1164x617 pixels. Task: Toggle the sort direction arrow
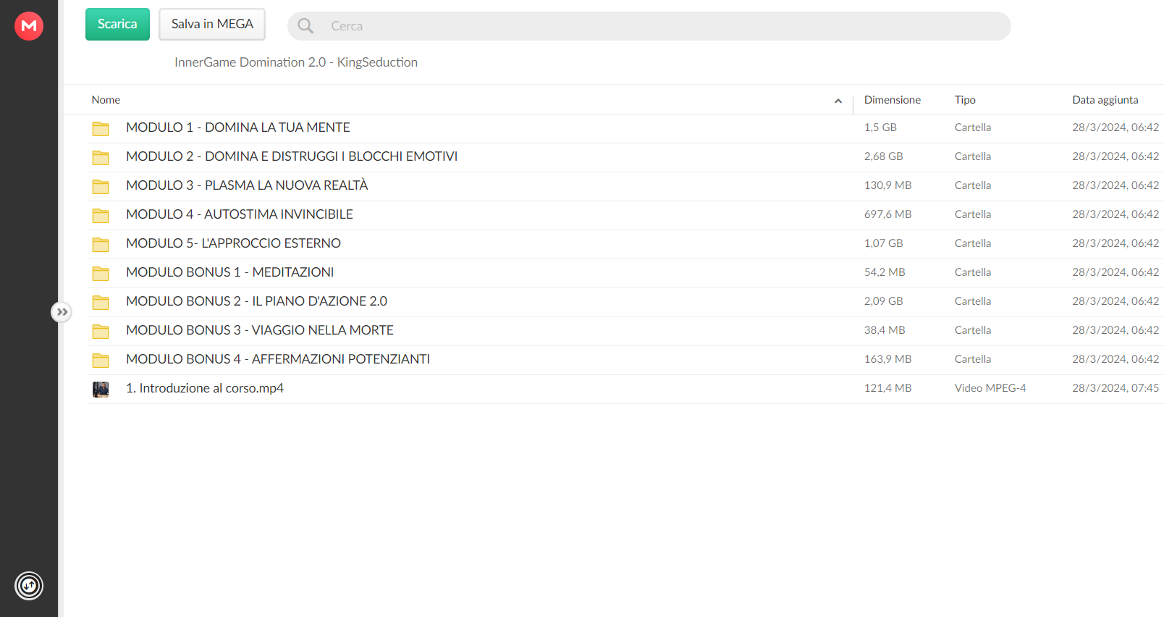coord(838,101)
